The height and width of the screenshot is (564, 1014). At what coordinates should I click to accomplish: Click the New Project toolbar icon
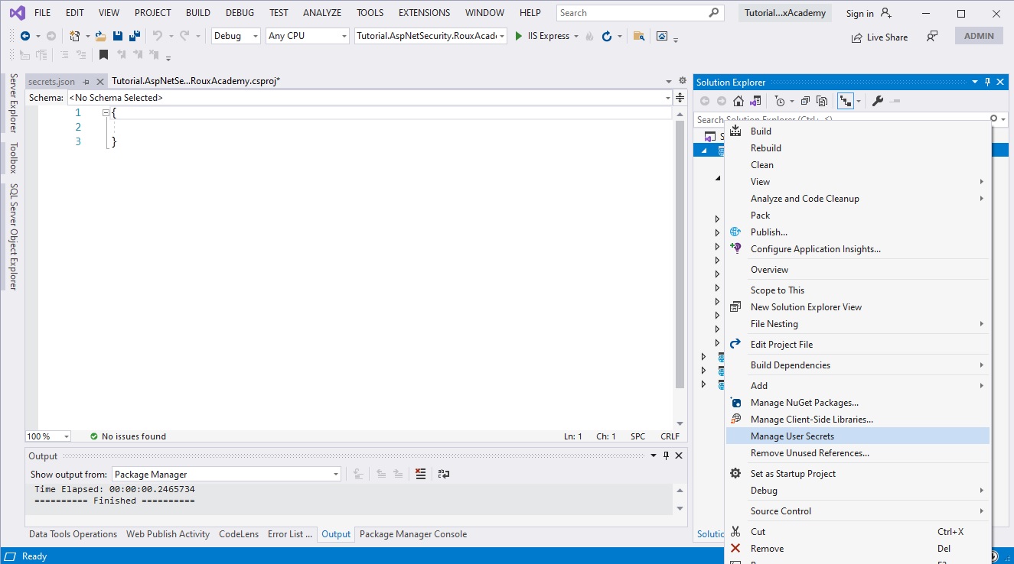[73, 35]
